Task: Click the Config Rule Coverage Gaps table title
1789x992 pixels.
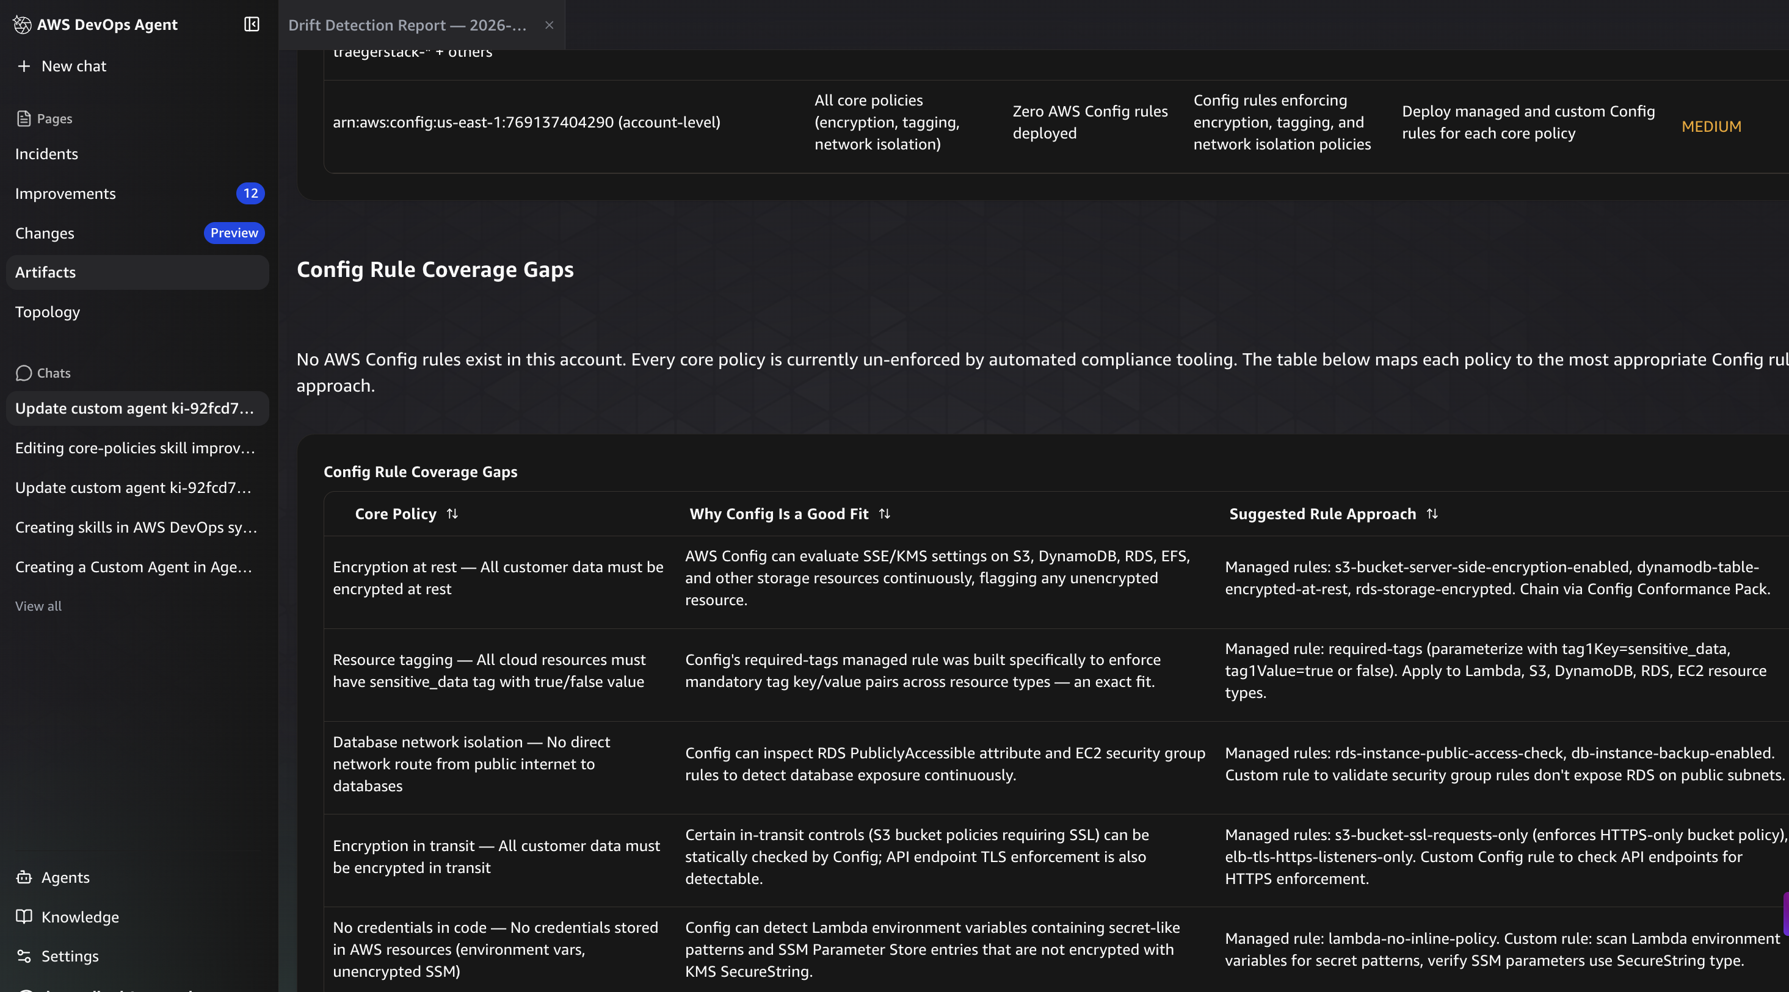Action: click(420, 472)
